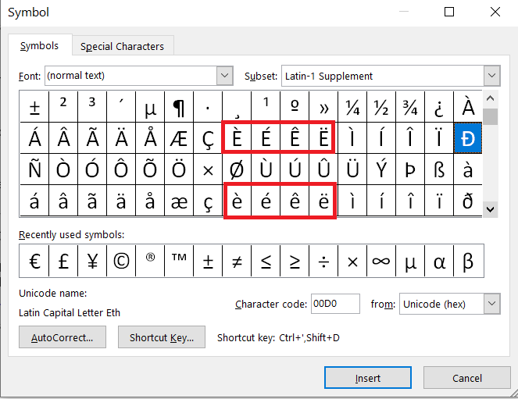Open the Unicode (hex) from dropdown
518x399 pixels.
tap(491, 304)
